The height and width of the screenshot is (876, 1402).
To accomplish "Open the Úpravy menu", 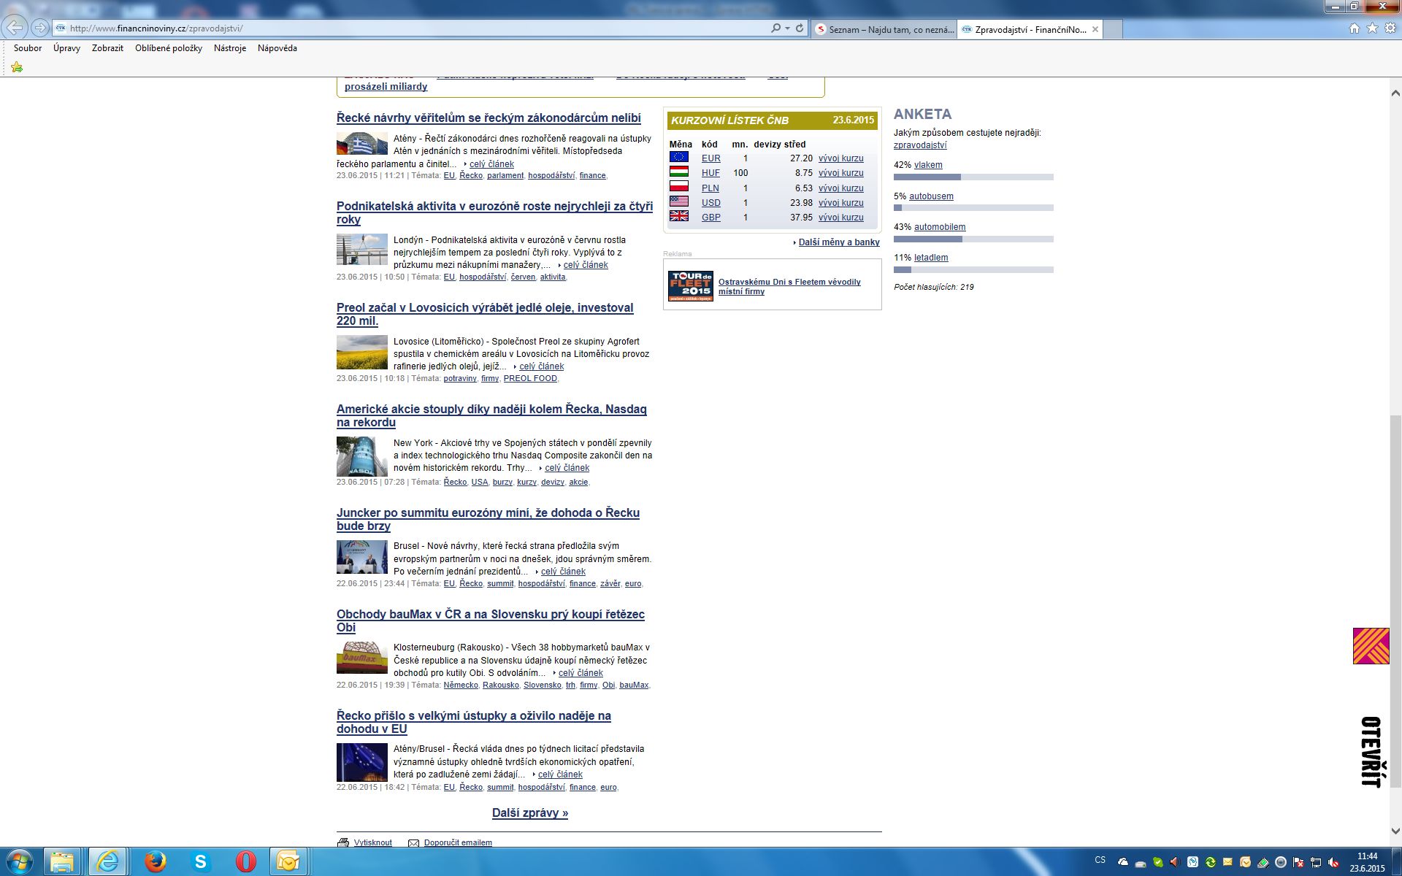I will [66, 48].
